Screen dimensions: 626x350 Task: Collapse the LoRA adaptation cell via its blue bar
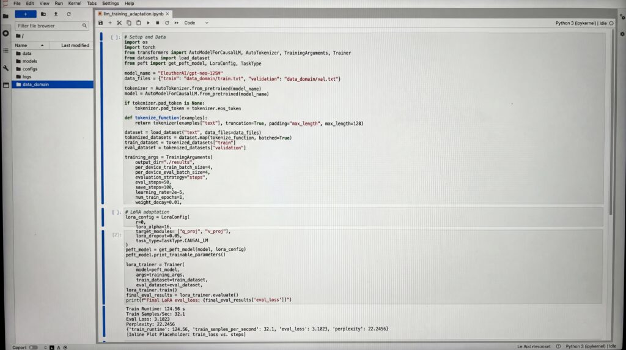[103, 217]
